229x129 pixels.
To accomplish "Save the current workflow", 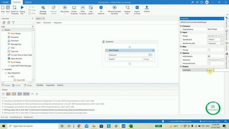I will 8,10.
